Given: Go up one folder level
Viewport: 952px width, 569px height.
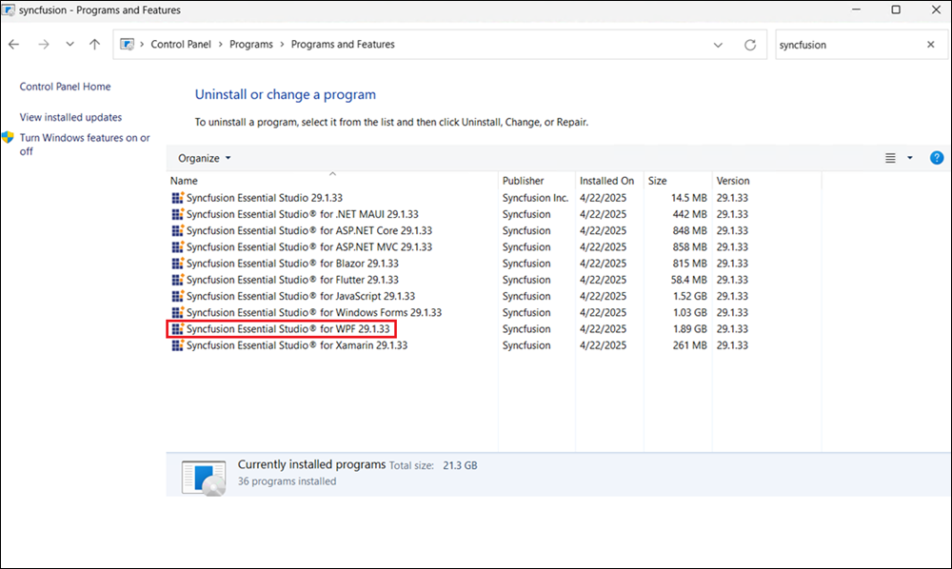Looking at the screenshot, I should click(x=94, y=45).
